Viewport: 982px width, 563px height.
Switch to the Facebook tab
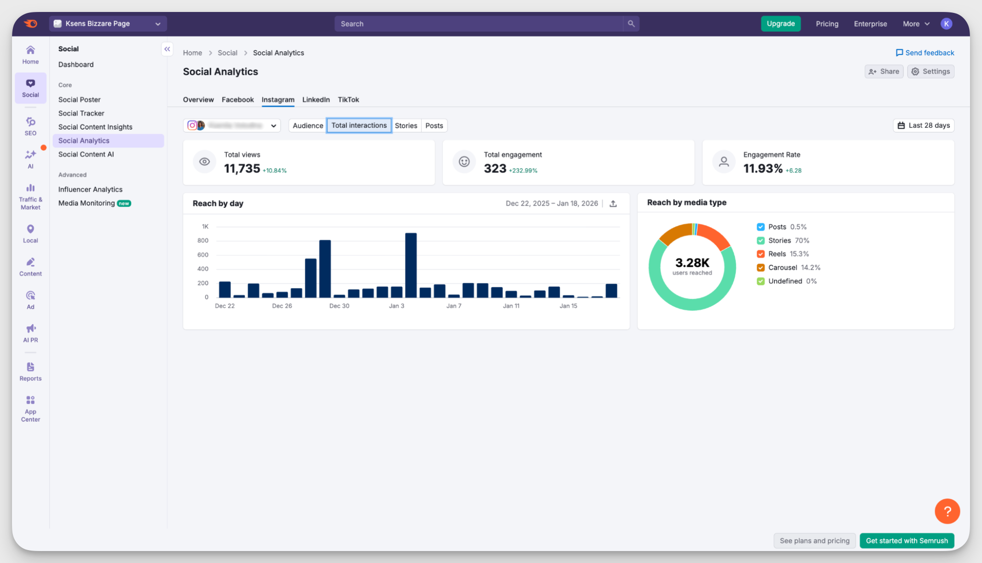coord(238,100)
